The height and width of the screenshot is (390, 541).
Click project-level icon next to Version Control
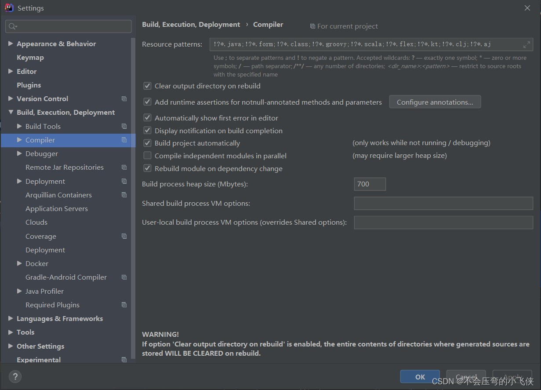click(x=124, y=99)
